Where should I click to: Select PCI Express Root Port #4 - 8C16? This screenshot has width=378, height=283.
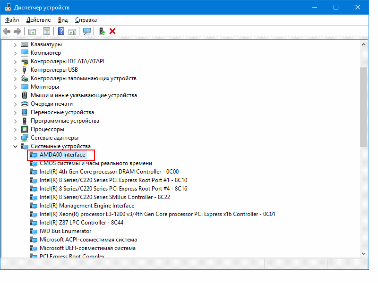(x=113, y=188)
